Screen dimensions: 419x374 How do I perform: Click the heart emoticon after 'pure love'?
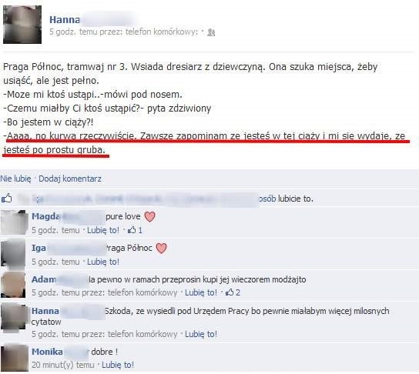point(149,216)
